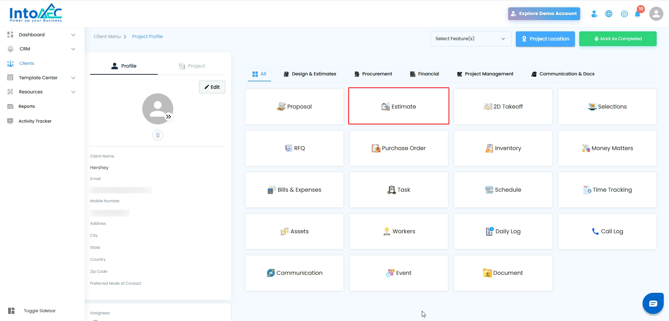Select the Project Management tab
The width and height of the screenshot is (669, 321).
point(485,74)
